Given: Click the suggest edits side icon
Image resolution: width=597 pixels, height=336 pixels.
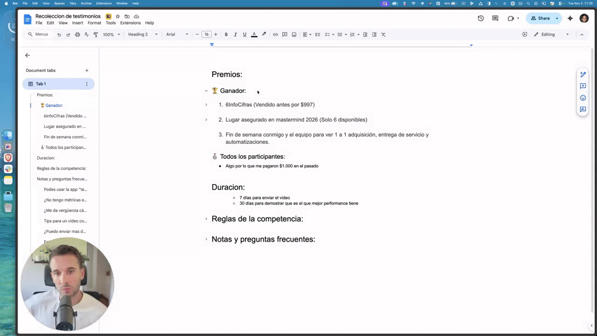Looking at the screenshot, I should point(583,109).
